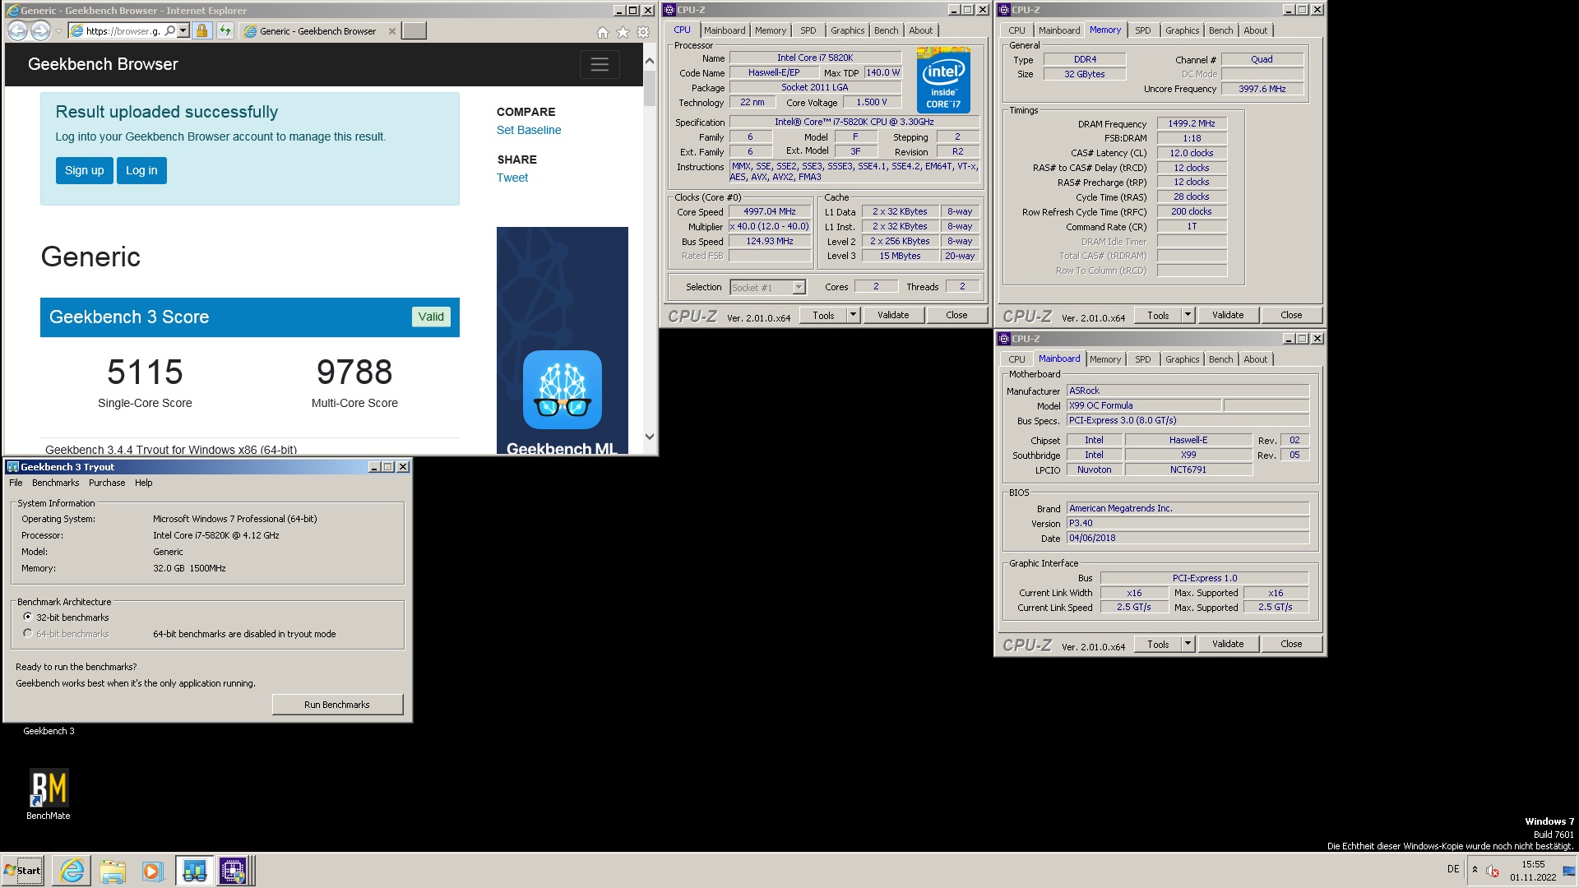1579x888 pixels.
Task: Open the File menu in Geekbench 3
Action: (x=16, y=483)
